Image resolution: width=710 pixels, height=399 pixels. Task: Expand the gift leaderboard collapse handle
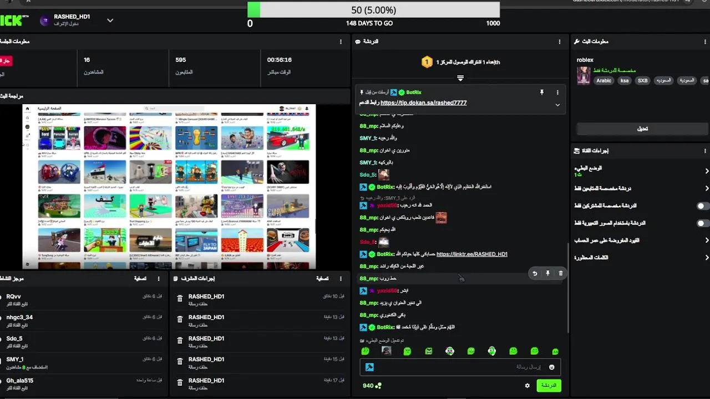460,78
